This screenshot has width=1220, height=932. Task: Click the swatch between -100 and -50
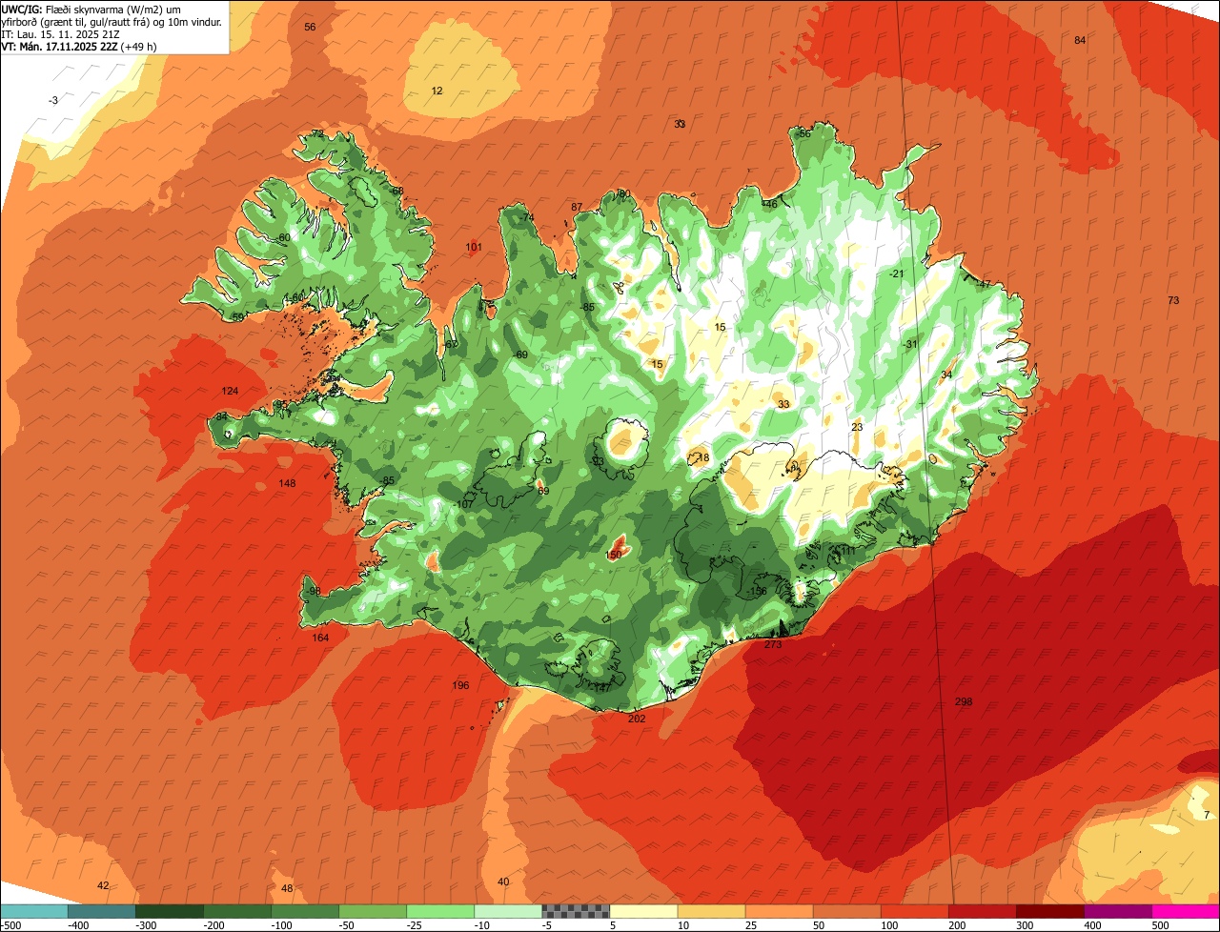tap(305, 911)
